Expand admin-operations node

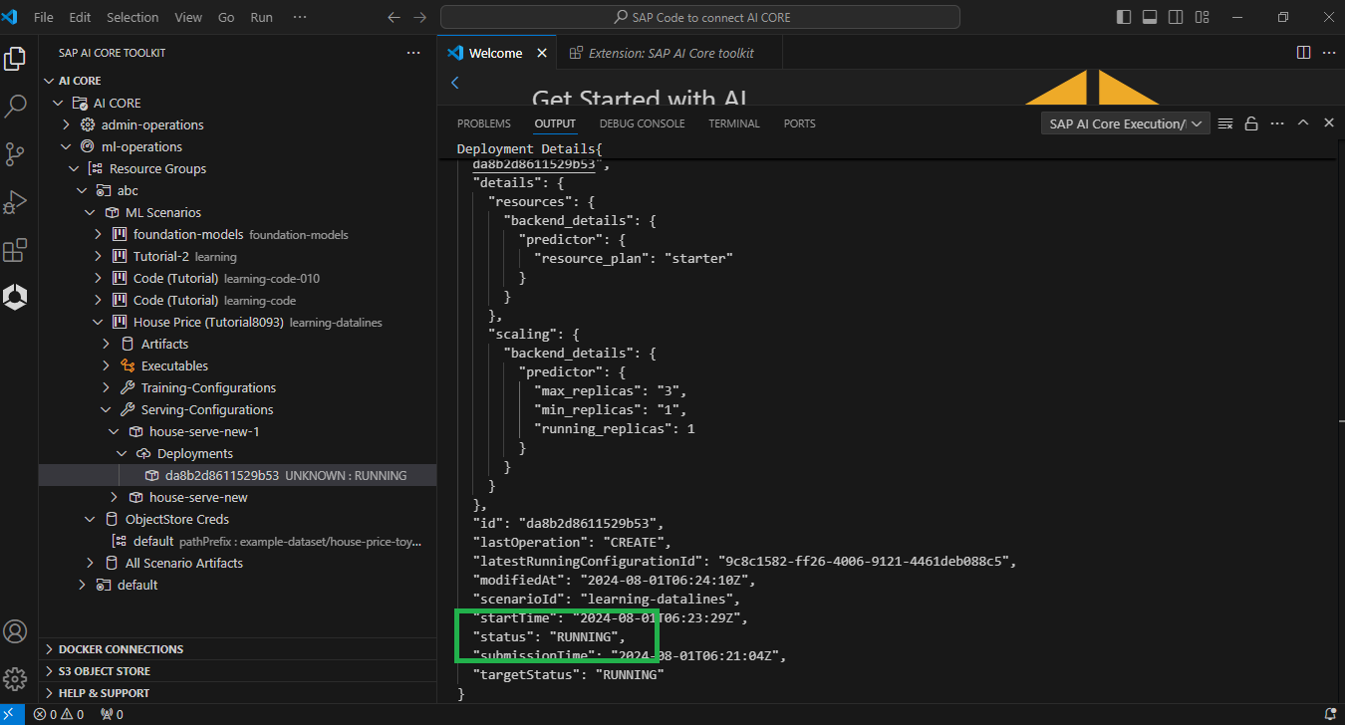click(x=67, y=124)
